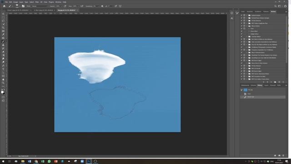Open the File menu
The image size is (291, 164).
[x=6, y=2]
